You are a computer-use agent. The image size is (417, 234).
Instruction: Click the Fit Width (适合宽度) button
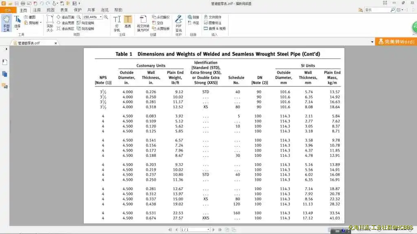pyautogui.click(x=65, y=23)
